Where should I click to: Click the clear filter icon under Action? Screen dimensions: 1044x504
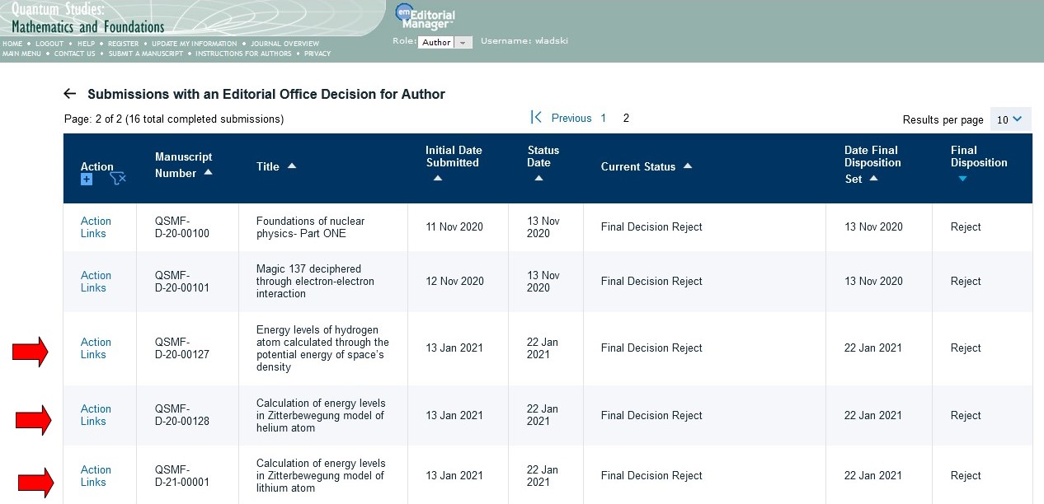(x=117, y=180)
